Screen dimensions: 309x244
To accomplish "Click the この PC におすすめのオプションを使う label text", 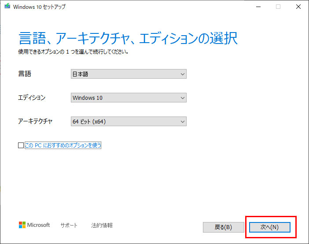I will point(63,146).
